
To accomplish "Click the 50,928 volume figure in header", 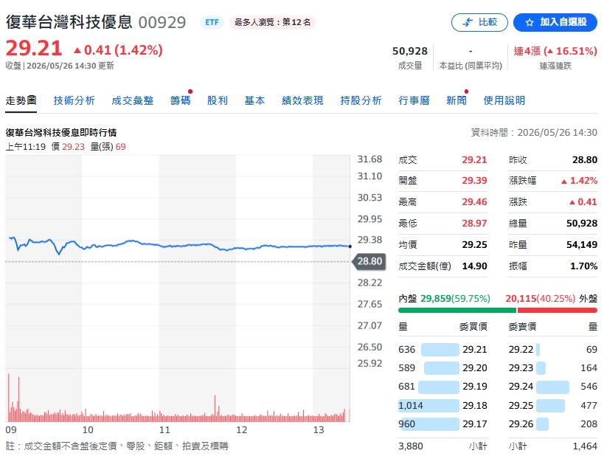I will coord(410,51).
